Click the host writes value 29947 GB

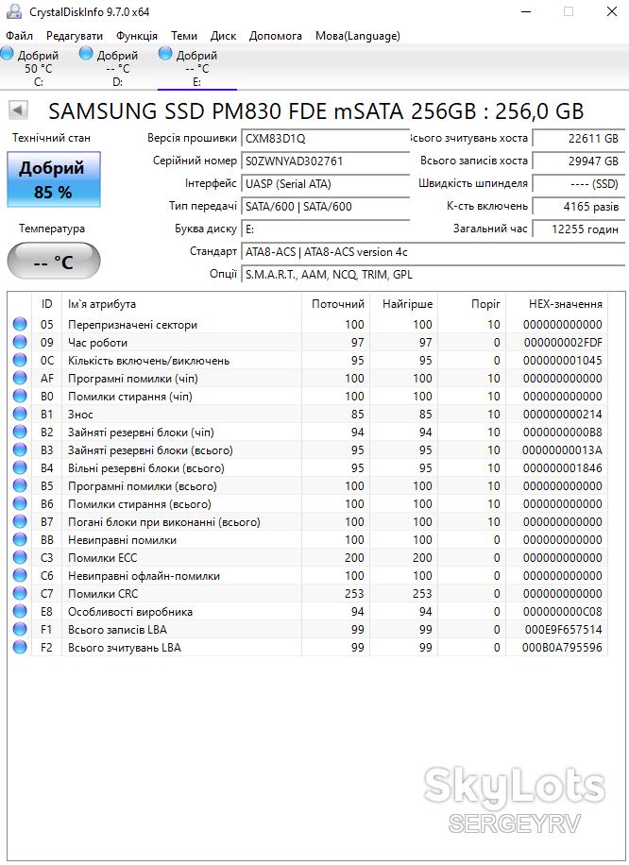tap(578, 161)
